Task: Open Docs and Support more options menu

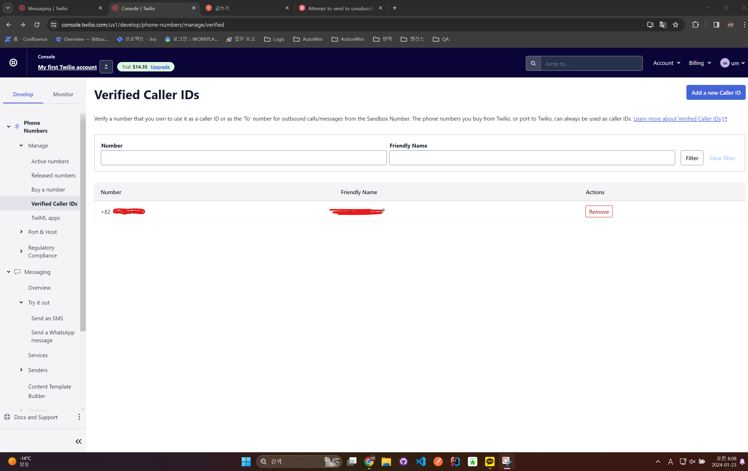Action: 79,417
